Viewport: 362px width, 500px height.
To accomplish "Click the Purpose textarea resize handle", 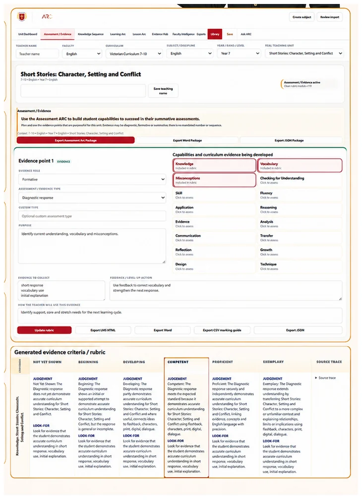I will (x=164, y=261).
